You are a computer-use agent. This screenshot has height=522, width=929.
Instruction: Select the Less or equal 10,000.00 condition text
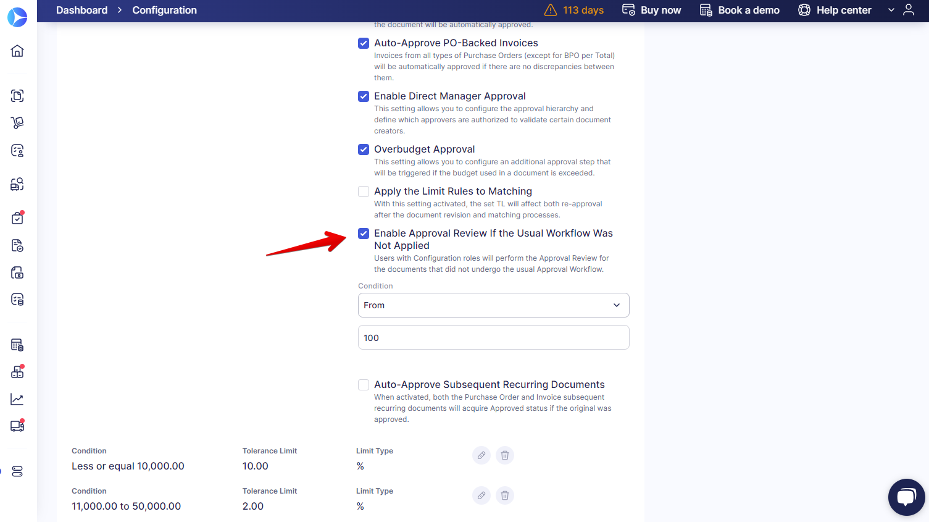point(128,466)
